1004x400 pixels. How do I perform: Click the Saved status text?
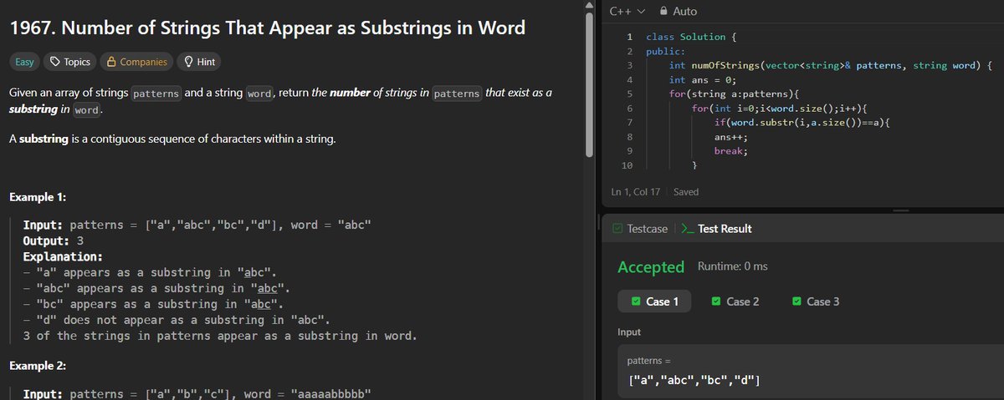coord(686,191)
